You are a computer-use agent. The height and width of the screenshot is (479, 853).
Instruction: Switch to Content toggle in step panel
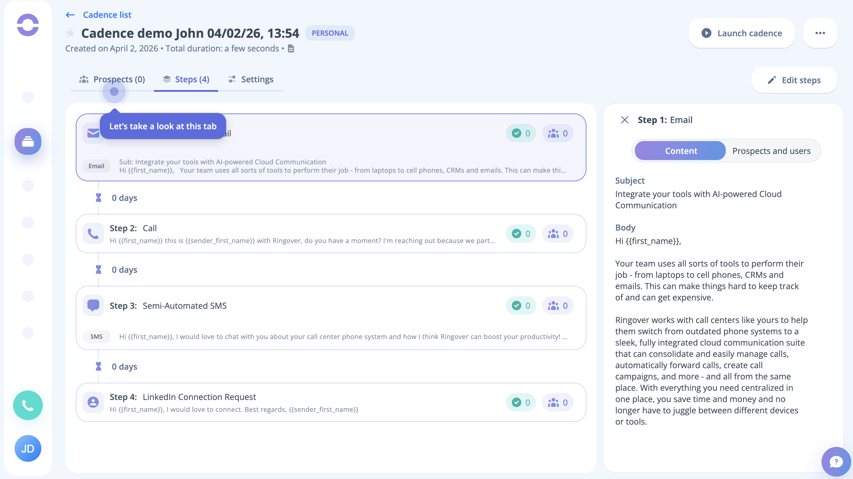(681, 151)
